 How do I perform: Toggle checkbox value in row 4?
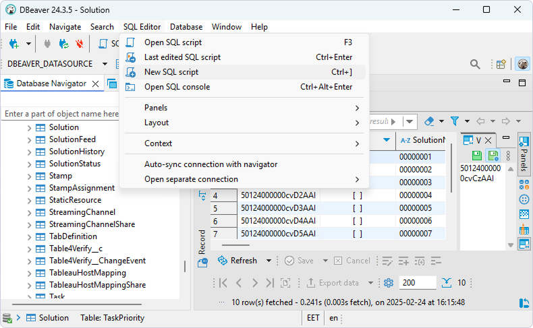(357, 196)
